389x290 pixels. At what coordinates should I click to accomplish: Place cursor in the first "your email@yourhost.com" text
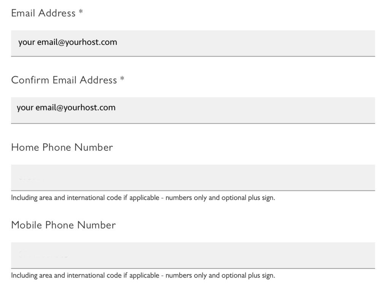[x=68, y=43]
